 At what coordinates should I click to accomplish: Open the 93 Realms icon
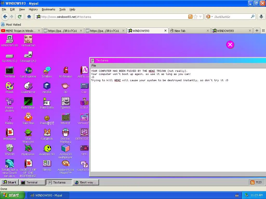[x=65, y=72]
